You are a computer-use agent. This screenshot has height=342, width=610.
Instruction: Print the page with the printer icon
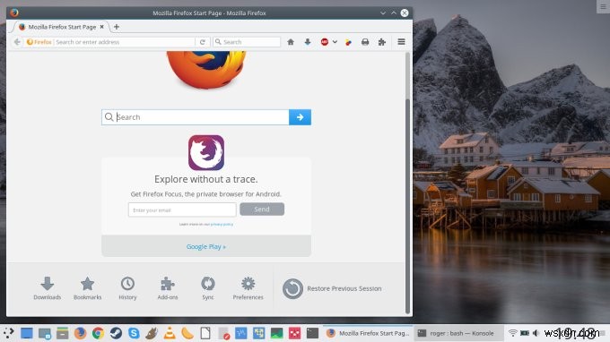[x=365, y=42]
